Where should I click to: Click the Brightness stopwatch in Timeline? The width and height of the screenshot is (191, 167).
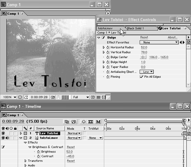[39, 152]
